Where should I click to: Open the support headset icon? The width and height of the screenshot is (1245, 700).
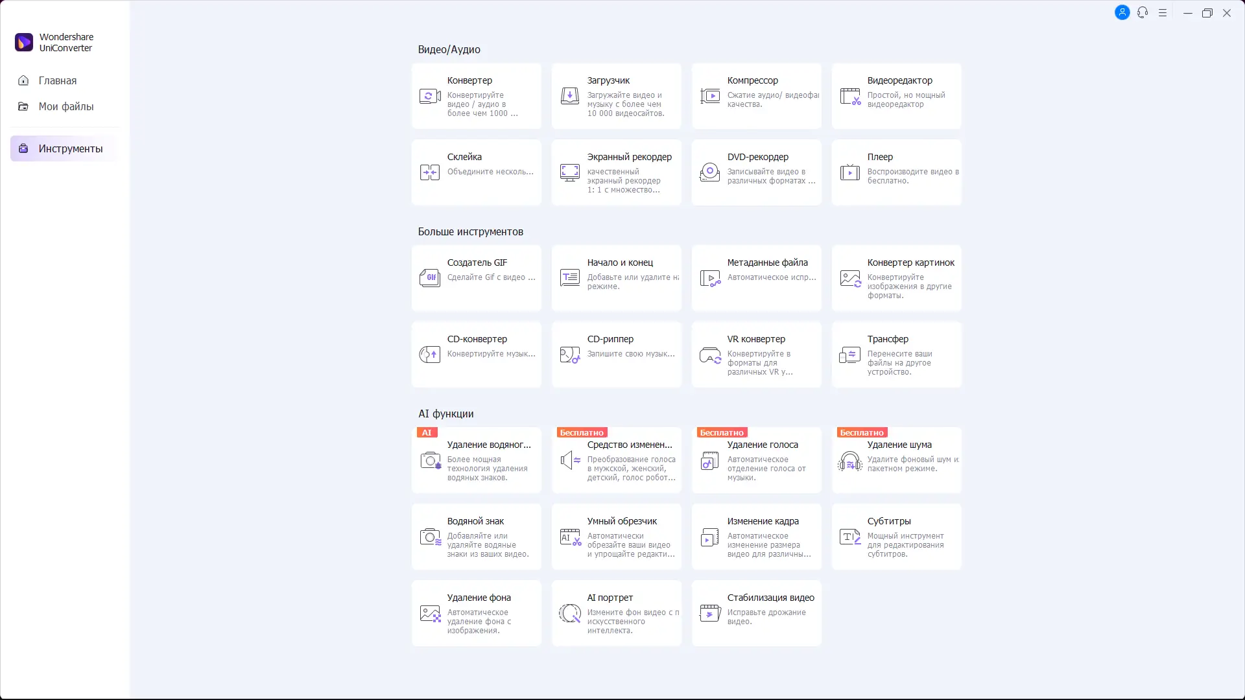[x=1143, y=12]
